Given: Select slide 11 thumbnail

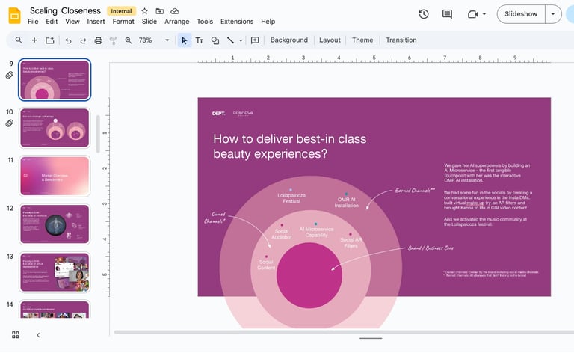Looking at the screenshot, I should (x=55, y=176).
